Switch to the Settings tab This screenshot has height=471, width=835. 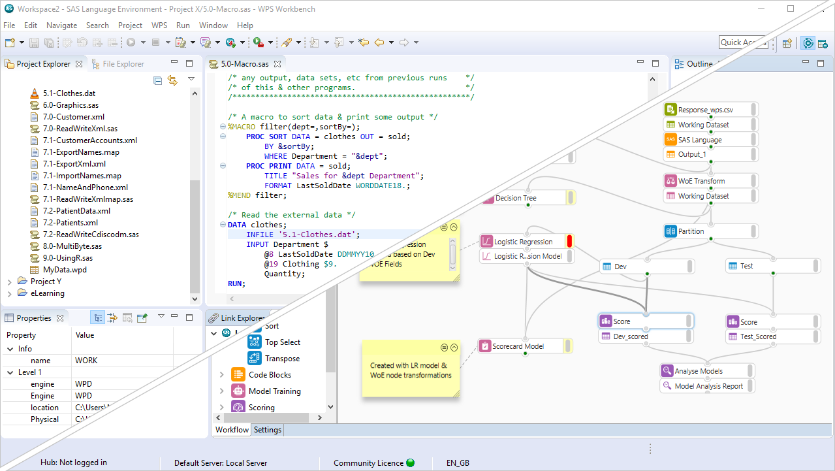[x=267, y=430]
